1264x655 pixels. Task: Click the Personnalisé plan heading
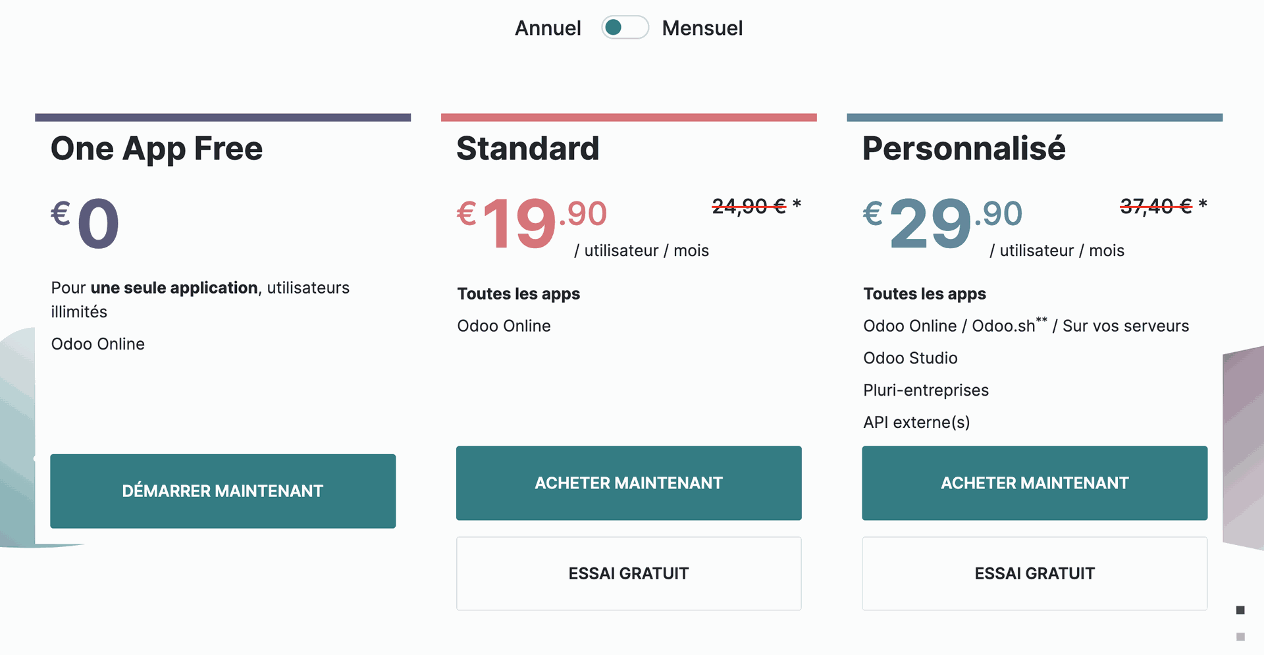point(964,149)
